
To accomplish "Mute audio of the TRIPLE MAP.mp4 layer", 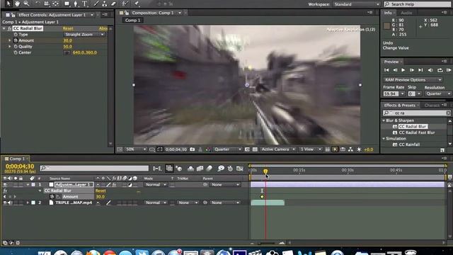I will coord(10,203).
